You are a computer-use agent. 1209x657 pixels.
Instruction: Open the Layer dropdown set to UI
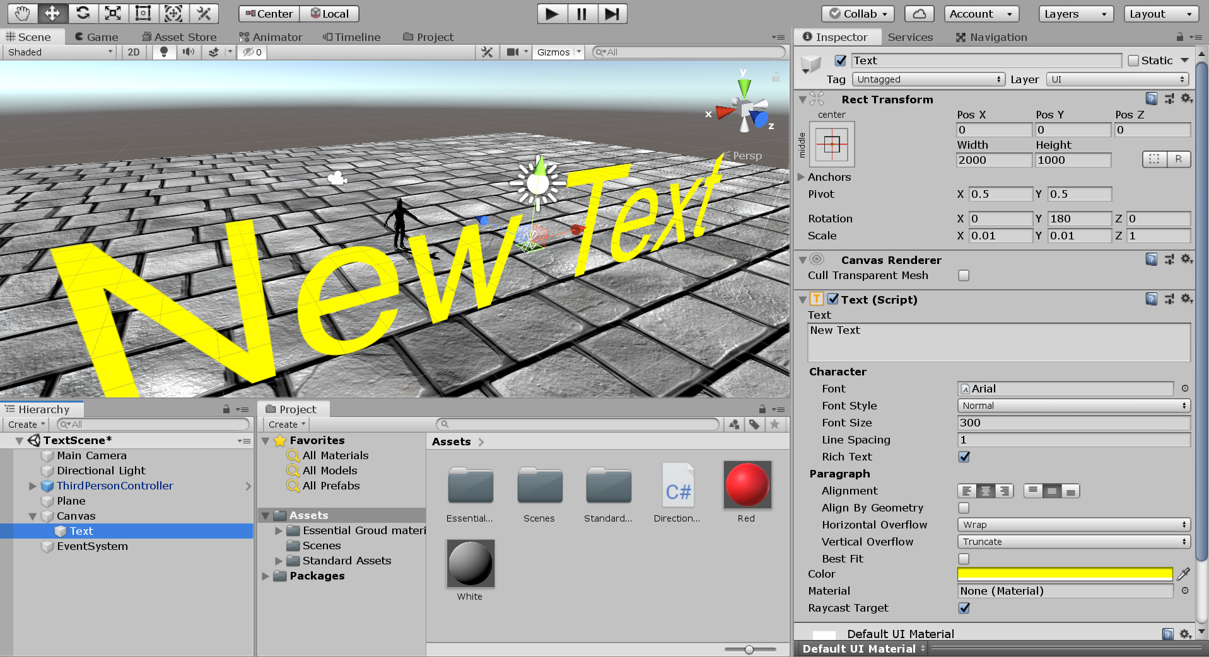pos(1118,79)
